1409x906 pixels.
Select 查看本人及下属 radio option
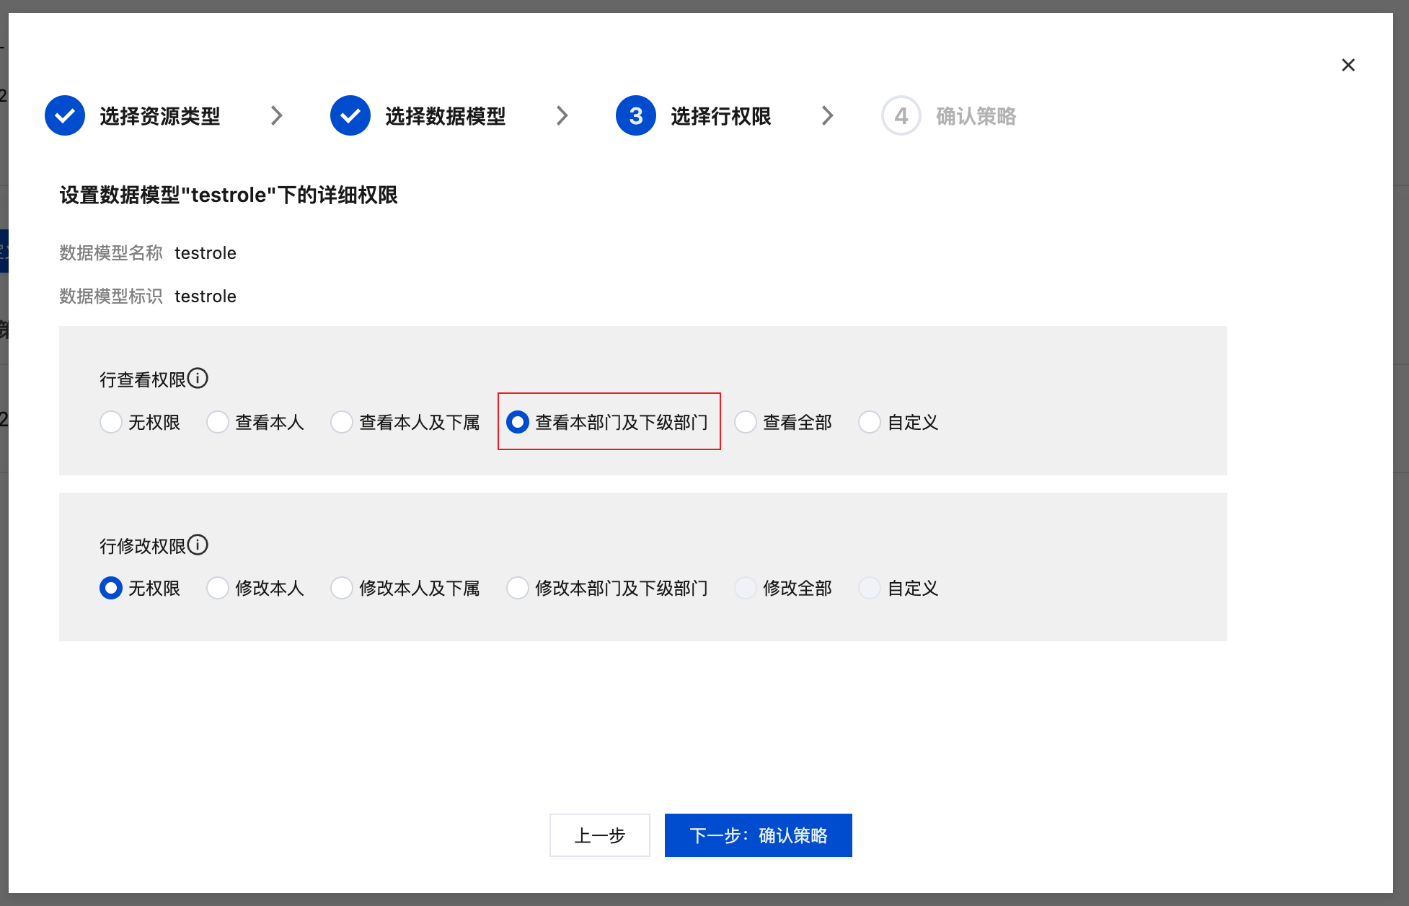(x=342, y=422)
